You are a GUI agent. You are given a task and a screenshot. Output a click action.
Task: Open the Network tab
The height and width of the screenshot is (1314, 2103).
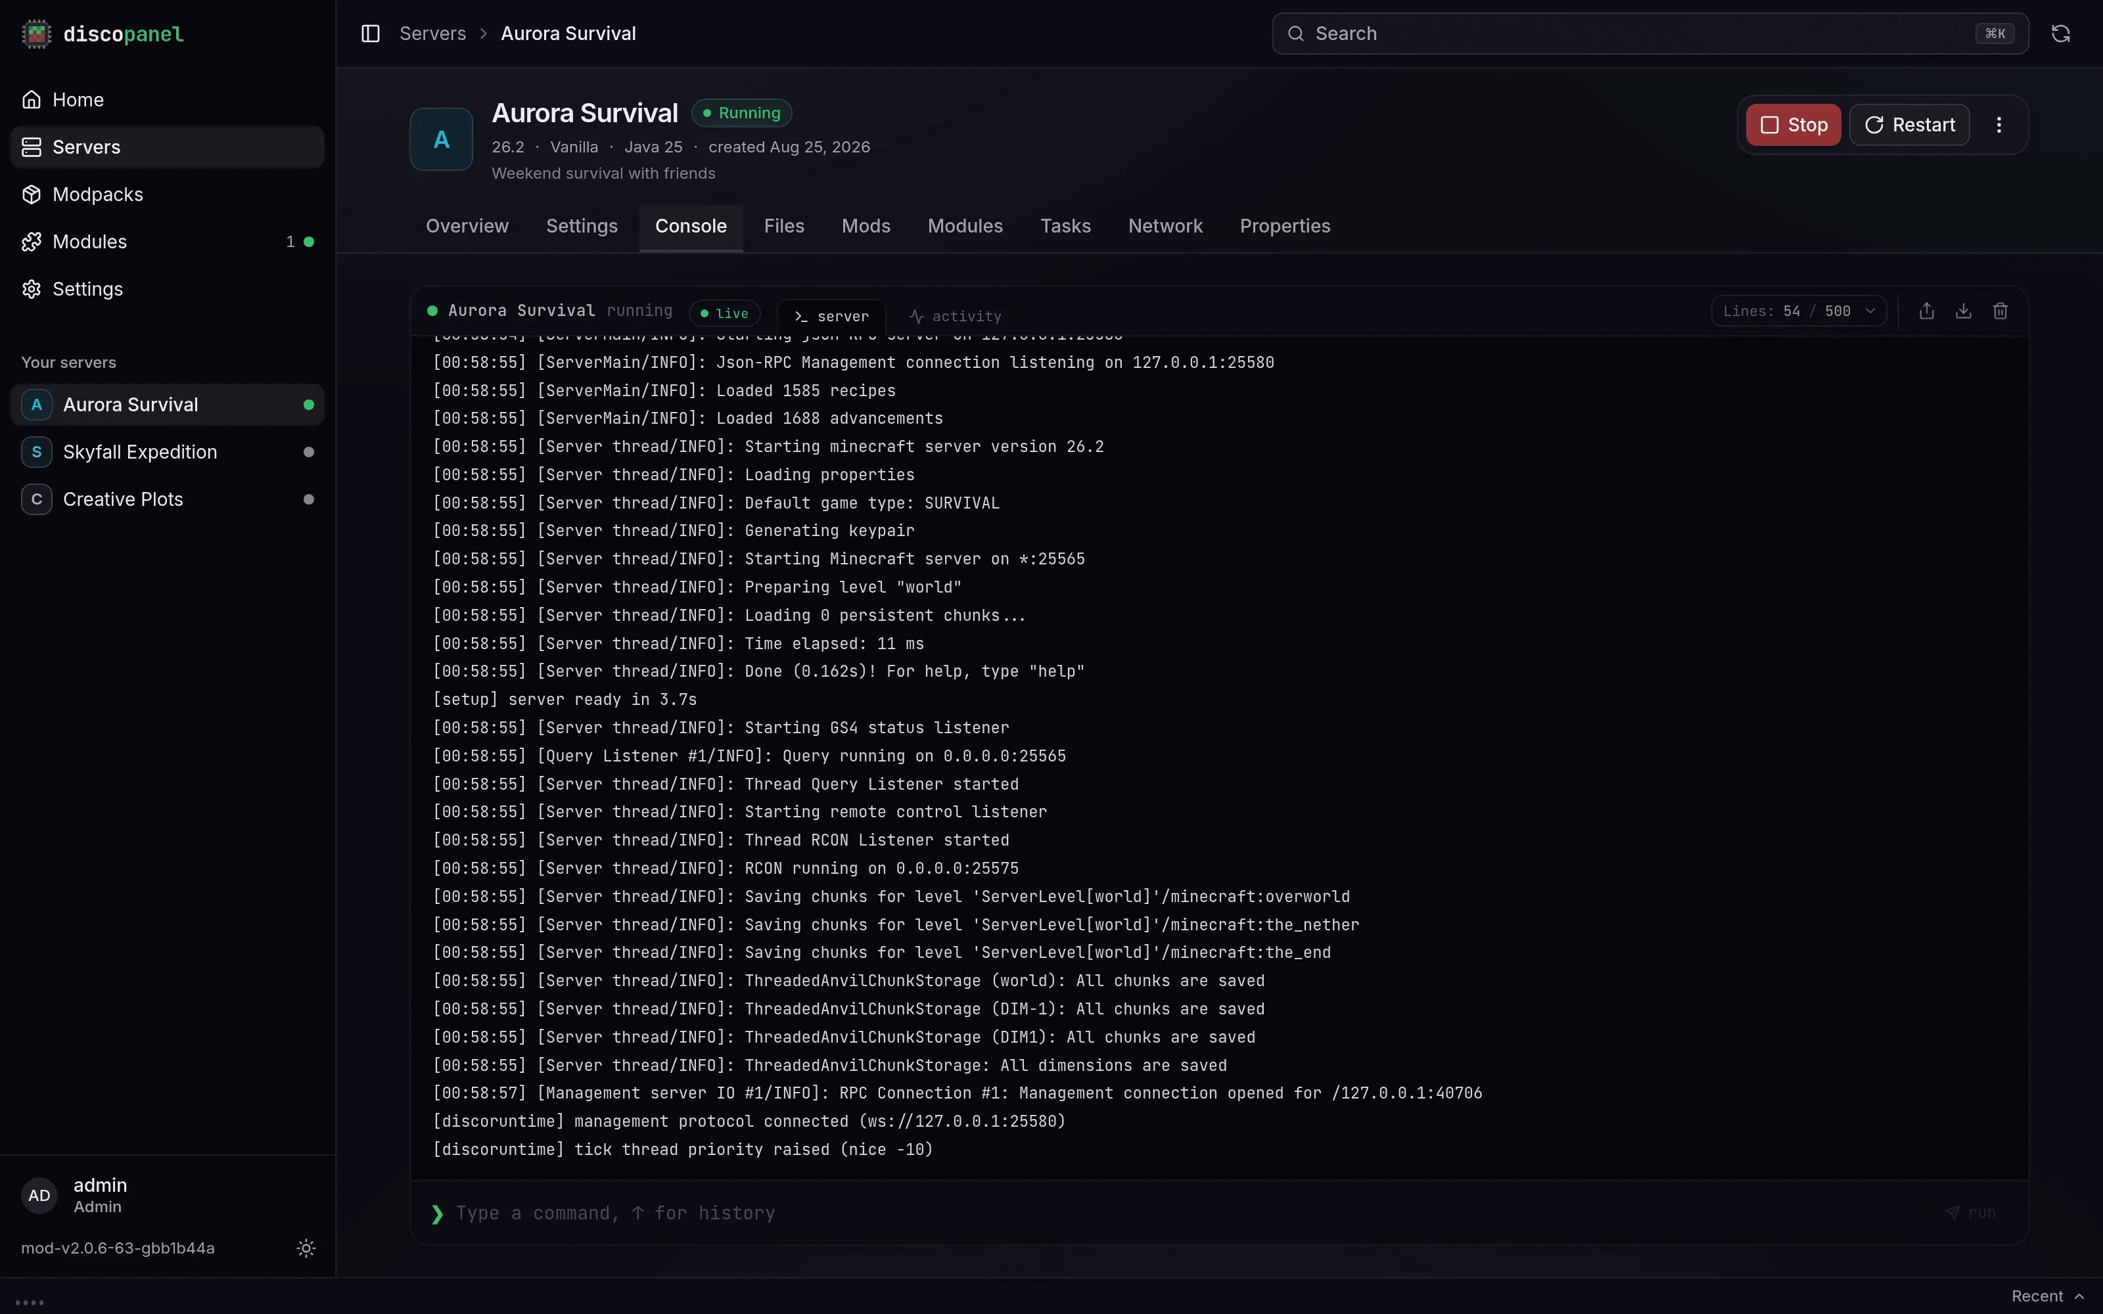1165,227
